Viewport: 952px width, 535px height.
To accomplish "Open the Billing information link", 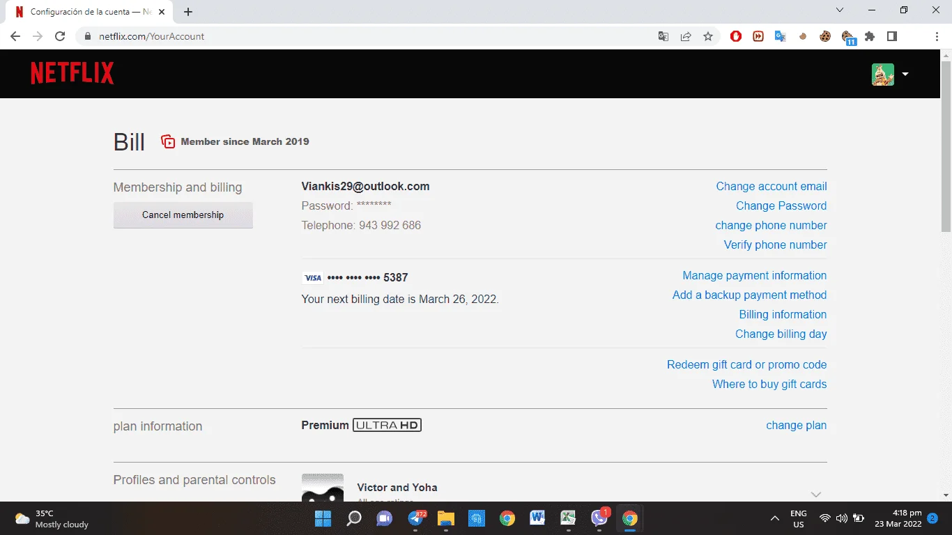I will [x=783, y=315].
